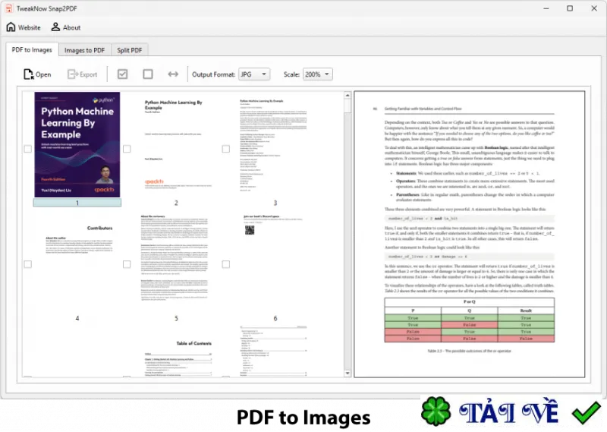Image resolution: width=607 pixels, height=432 pixels.
Task: Click the select all pages check icon
Action: coord(122,74)
